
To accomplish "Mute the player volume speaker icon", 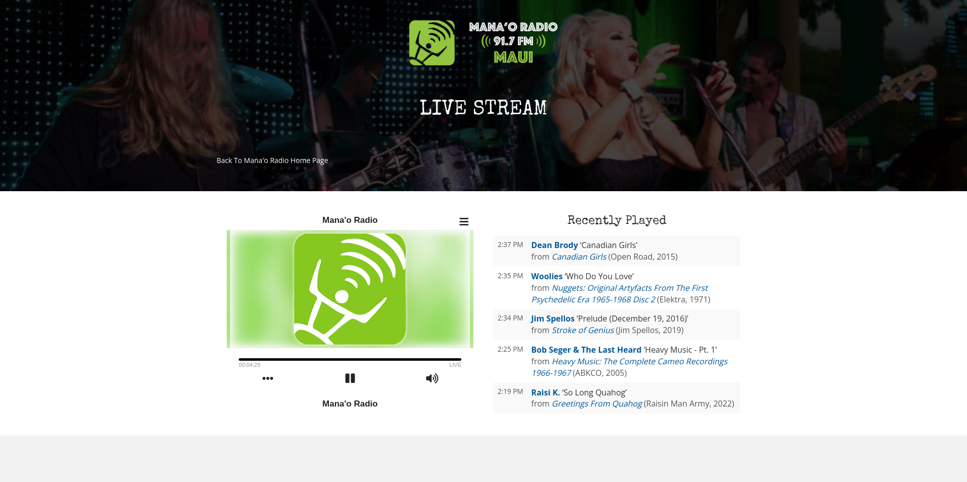I will click(432, 378).
